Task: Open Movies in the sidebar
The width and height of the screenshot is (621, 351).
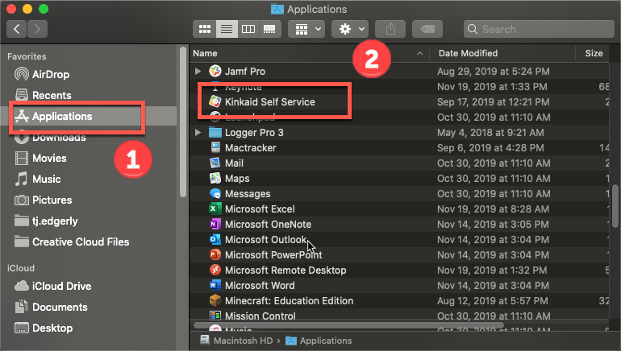Action: point(49,158)
